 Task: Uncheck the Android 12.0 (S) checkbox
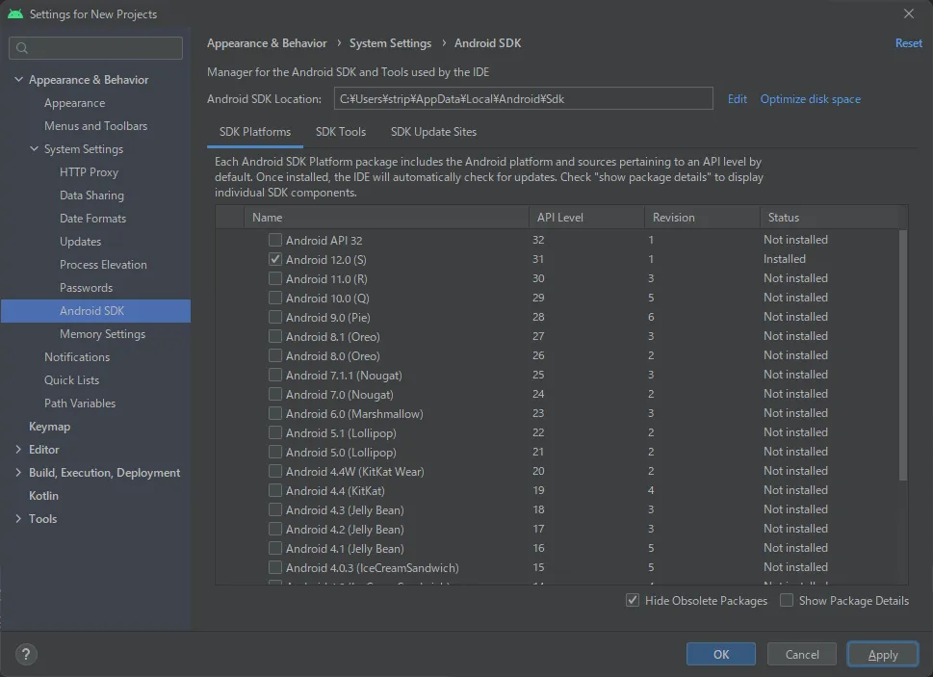click(275, 259)
